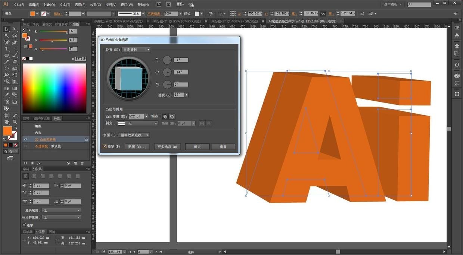Select the Pen tool

pos(7,42)
